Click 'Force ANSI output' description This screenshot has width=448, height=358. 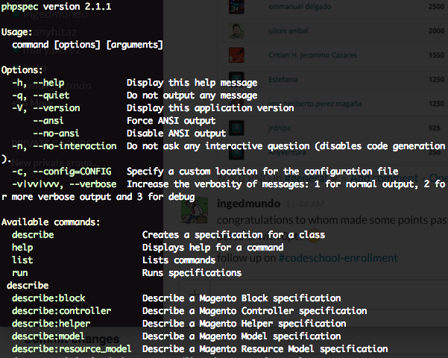tap(171, 121)
